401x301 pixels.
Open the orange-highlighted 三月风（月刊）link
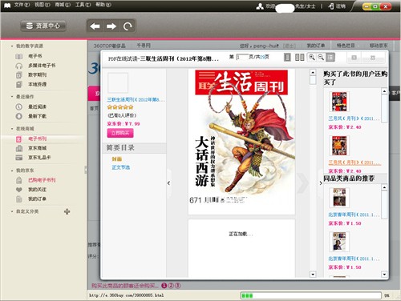[x=354, y=163]
